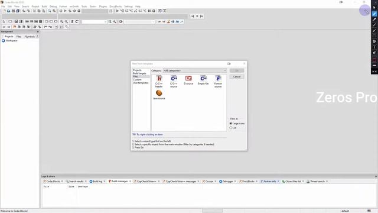Click the Zoom in toolbar icon

point(61,21)
